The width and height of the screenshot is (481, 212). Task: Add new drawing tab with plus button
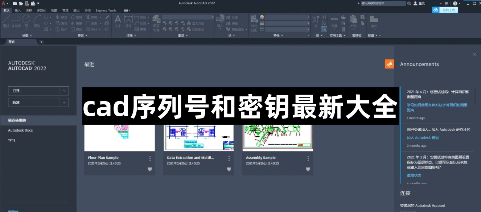click(41, 42)
